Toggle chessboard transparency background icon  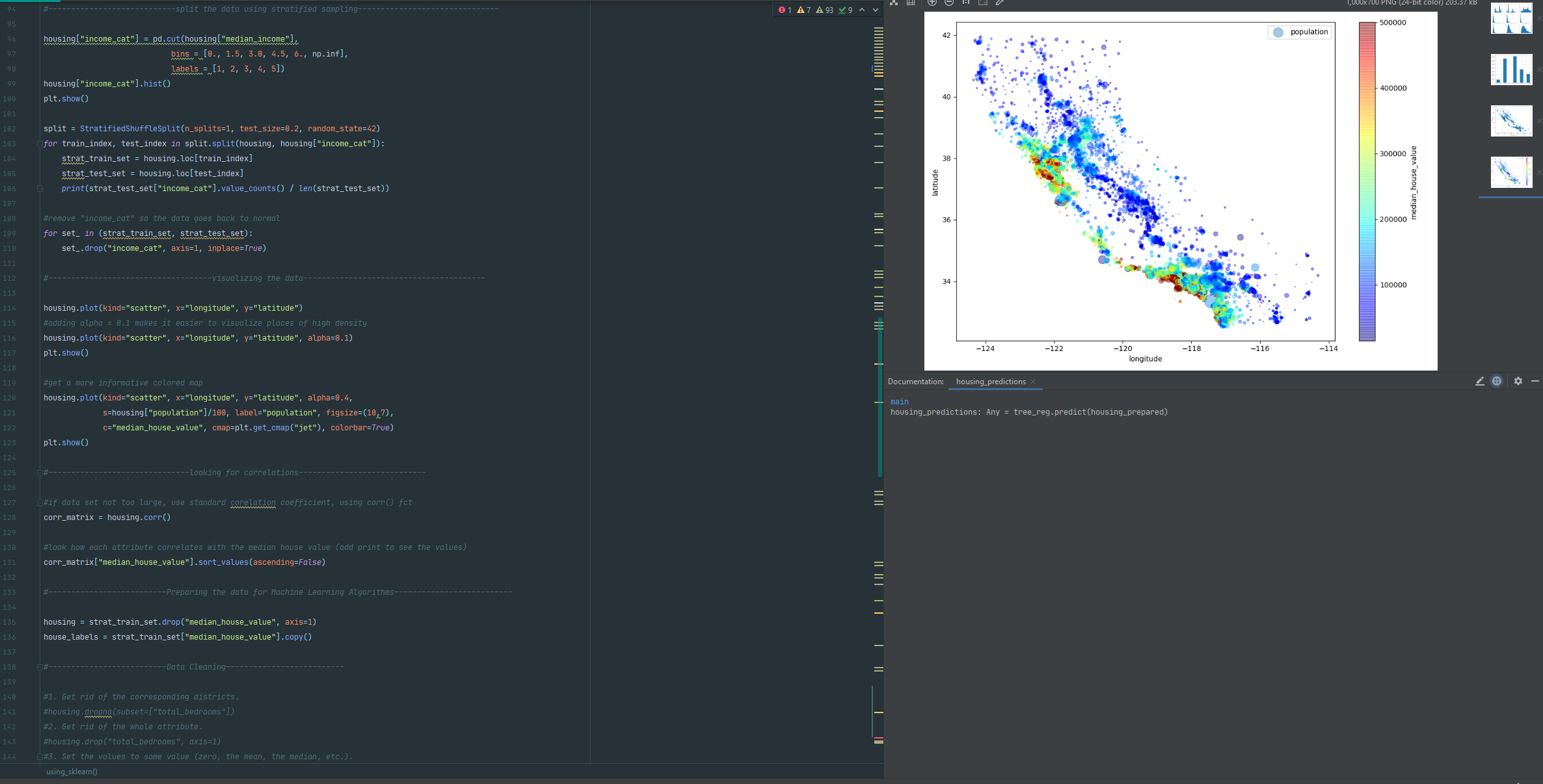pos(894,3)
